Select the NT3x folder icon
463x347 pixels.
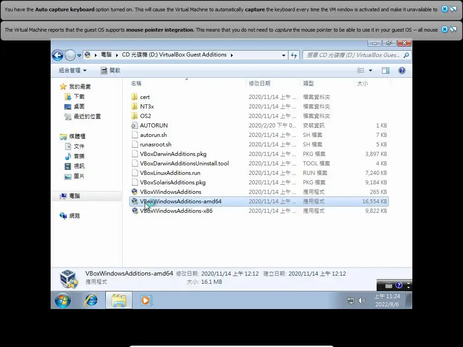[135, 106]
